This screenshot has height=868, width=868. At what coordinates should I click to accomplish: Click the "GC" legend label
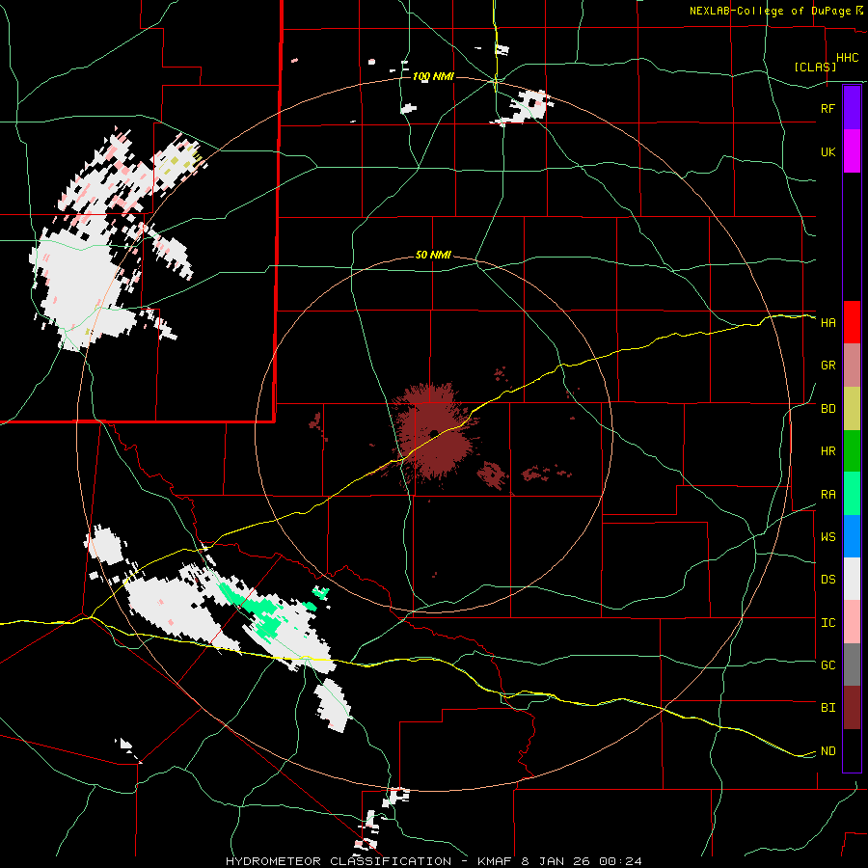coord(827,665)
